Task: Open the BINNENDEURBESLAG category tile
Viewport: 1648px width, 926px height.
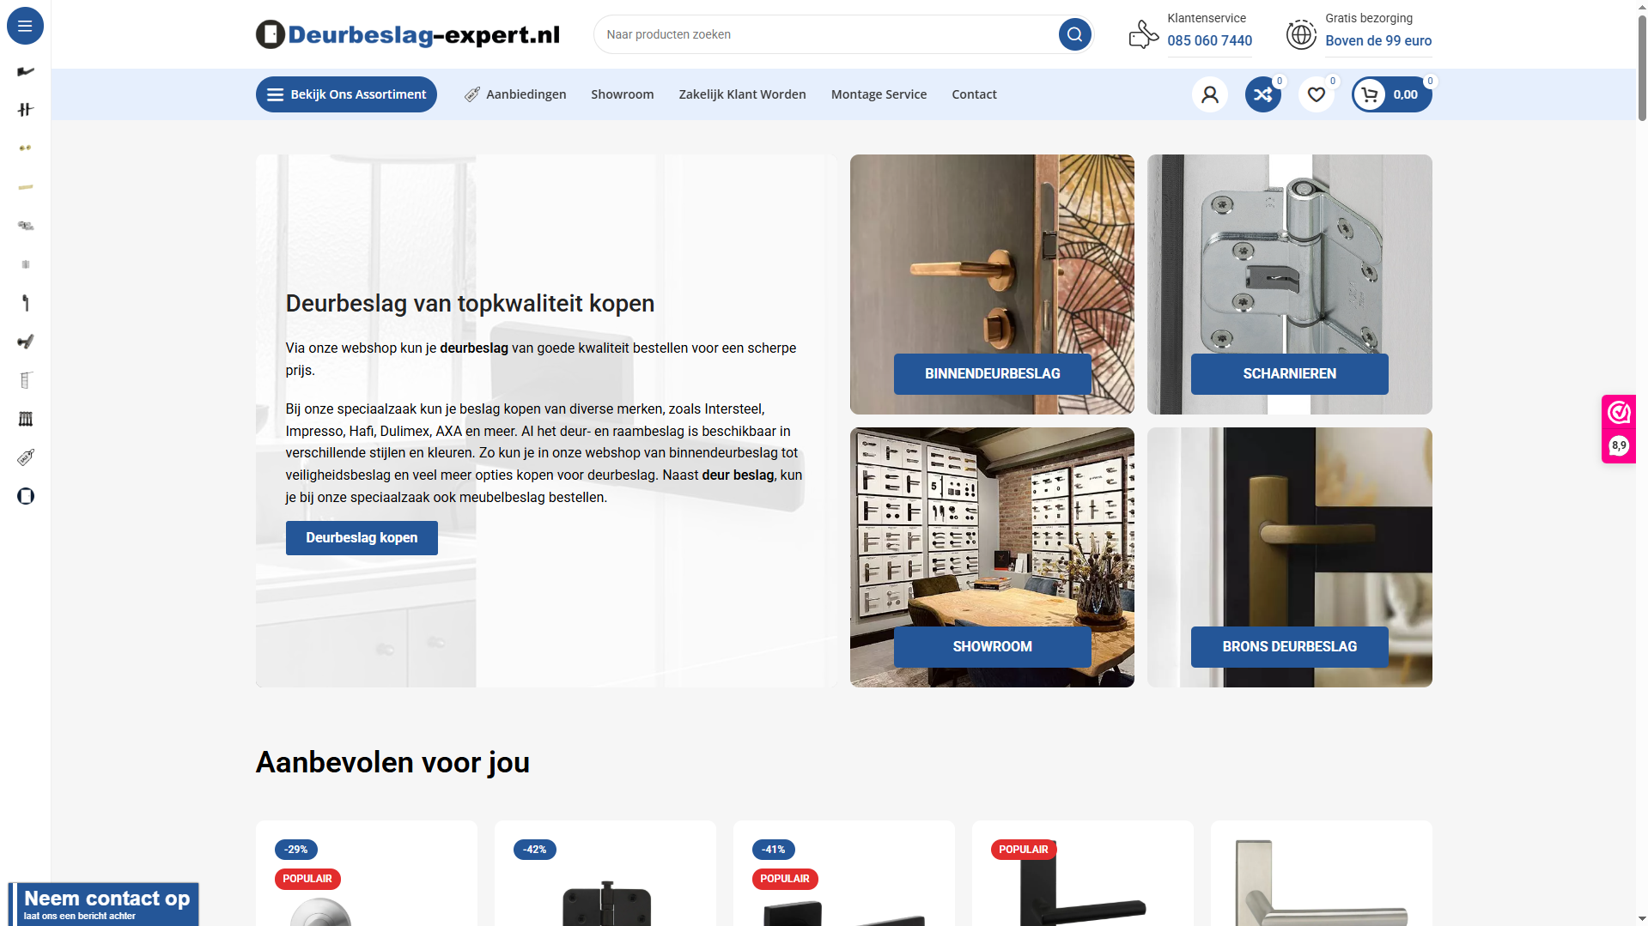Action: 992,284
